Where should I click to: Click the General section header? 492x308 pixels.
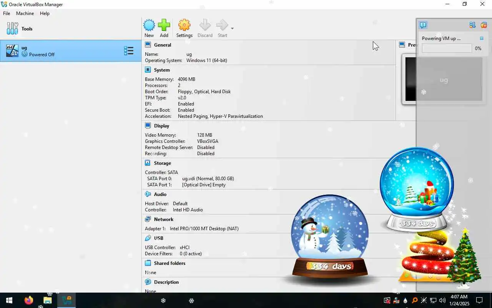tap(163, 45)
